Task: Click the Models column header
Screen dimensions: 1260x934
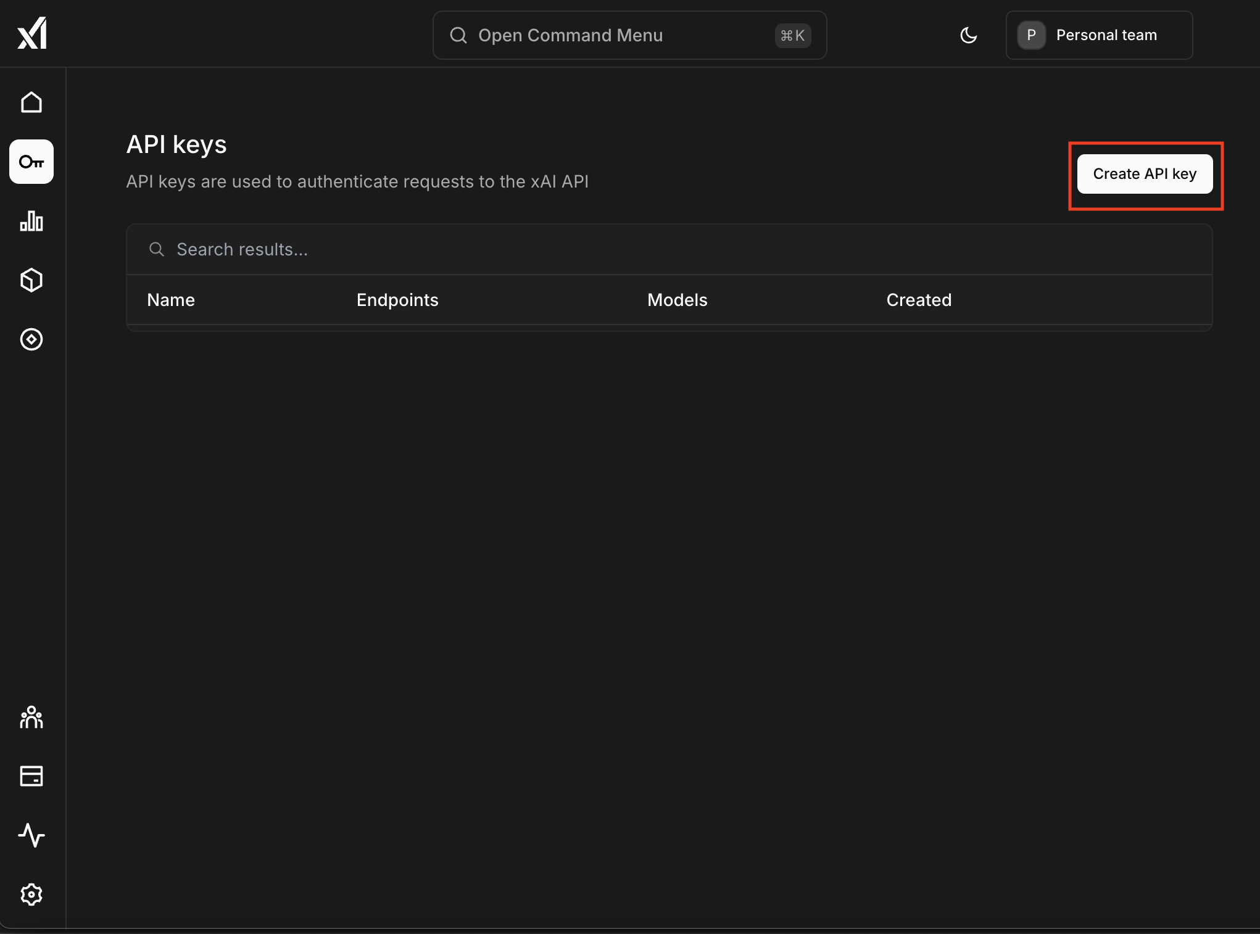Action: point(677,300)
